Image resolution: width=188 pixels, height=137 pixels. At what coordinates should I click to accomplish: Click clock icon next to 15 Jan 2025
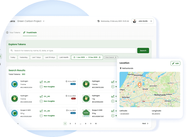click(x=67, y=81)
